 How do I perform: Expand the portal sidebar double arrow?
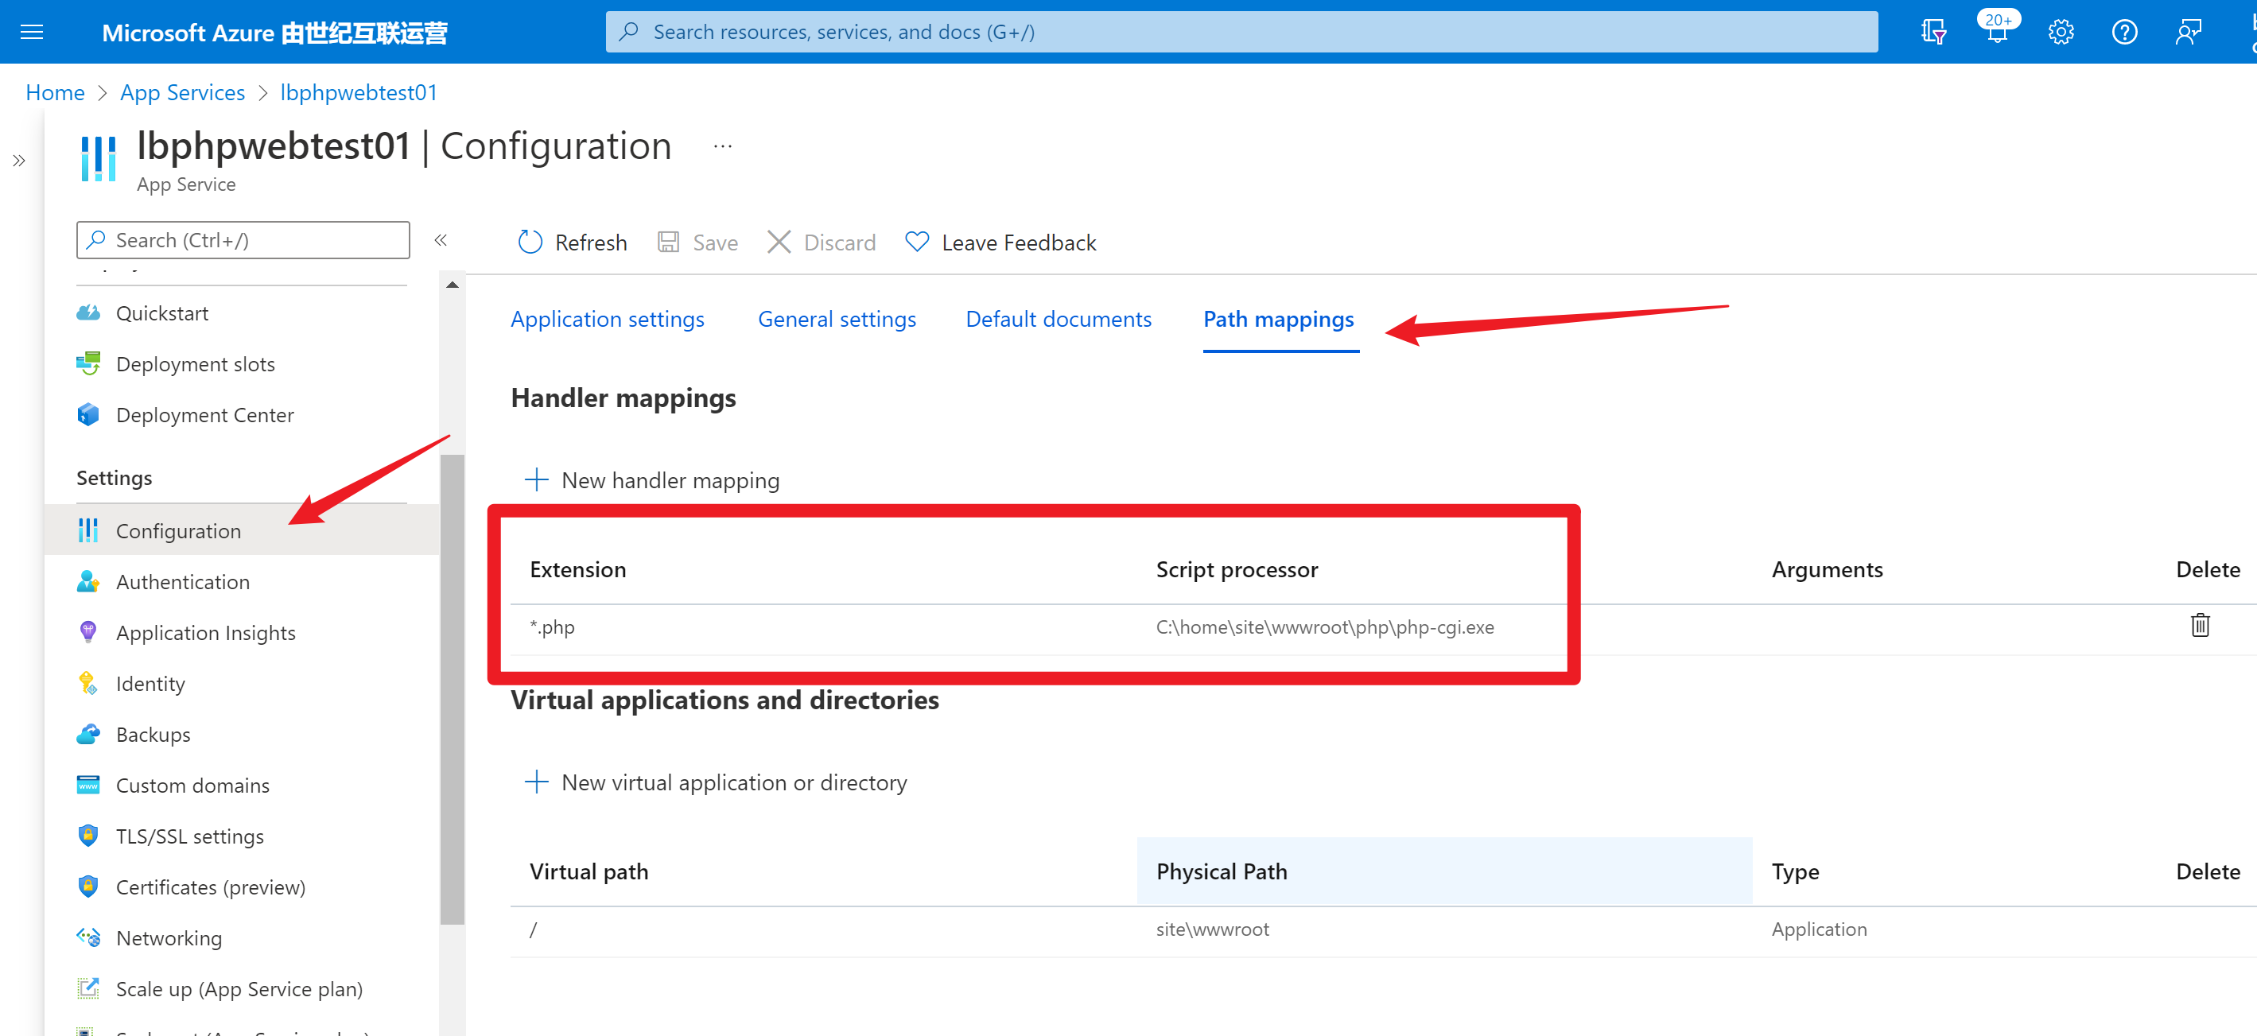(18, 161)
